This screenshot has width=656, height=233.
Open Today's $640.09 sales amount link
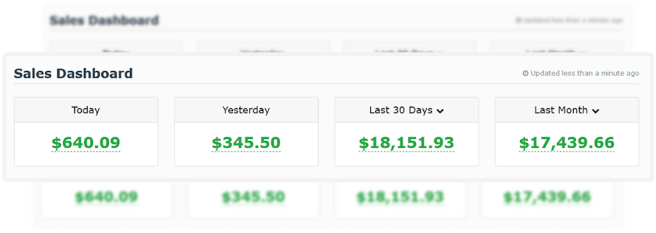click(x=86, y=143)
